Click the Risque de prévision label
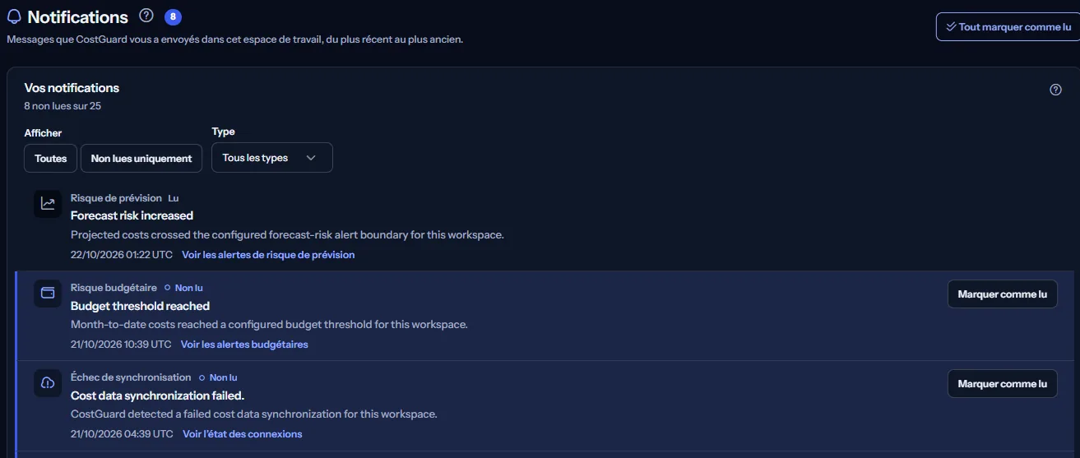The image size is (1080, 458). pyautogui.click(x=116, y=198)
